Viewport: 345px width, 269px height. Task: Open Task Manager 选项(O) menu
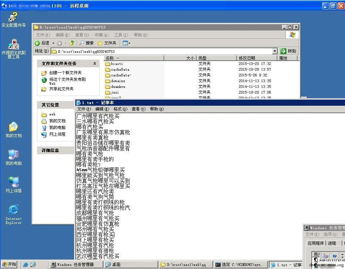coord(330,234)
